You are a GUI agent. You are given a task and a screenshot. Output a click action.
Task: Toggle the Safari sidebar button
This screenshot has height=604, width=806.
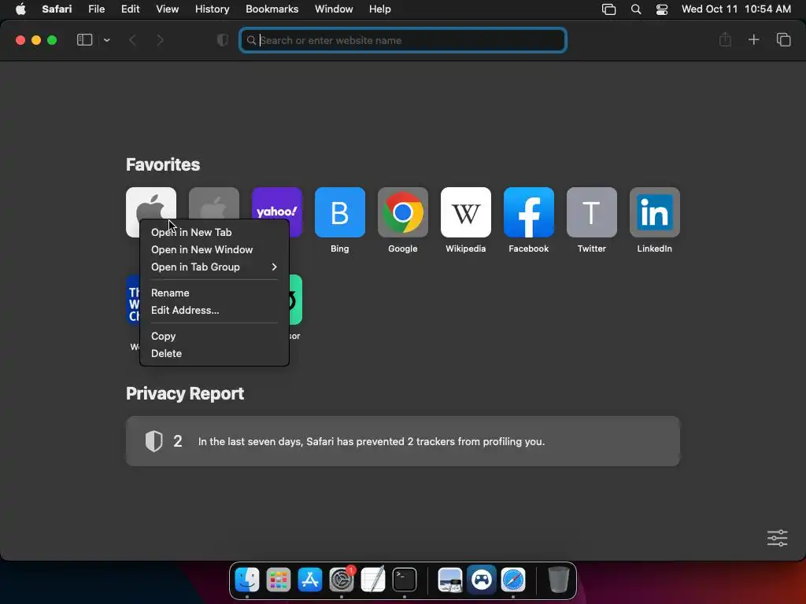(84, 40)
